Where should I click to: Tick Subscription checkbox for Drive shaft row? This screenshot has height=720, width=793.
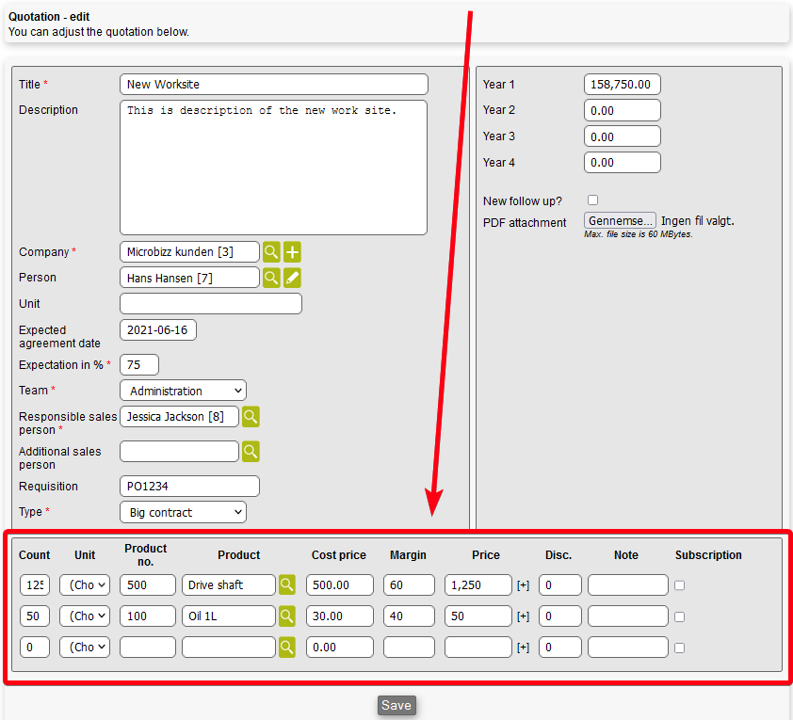pos(680,585)
